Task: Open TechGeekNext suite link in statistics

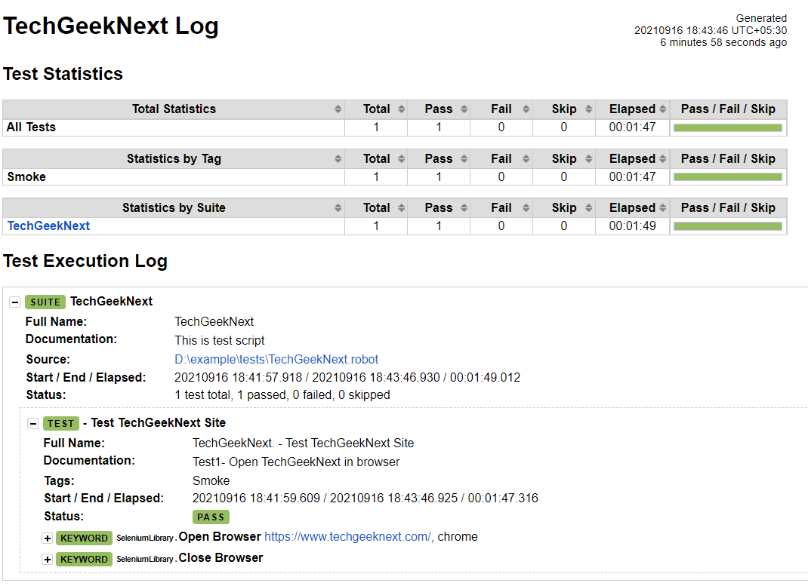Action: click(48, 226)
